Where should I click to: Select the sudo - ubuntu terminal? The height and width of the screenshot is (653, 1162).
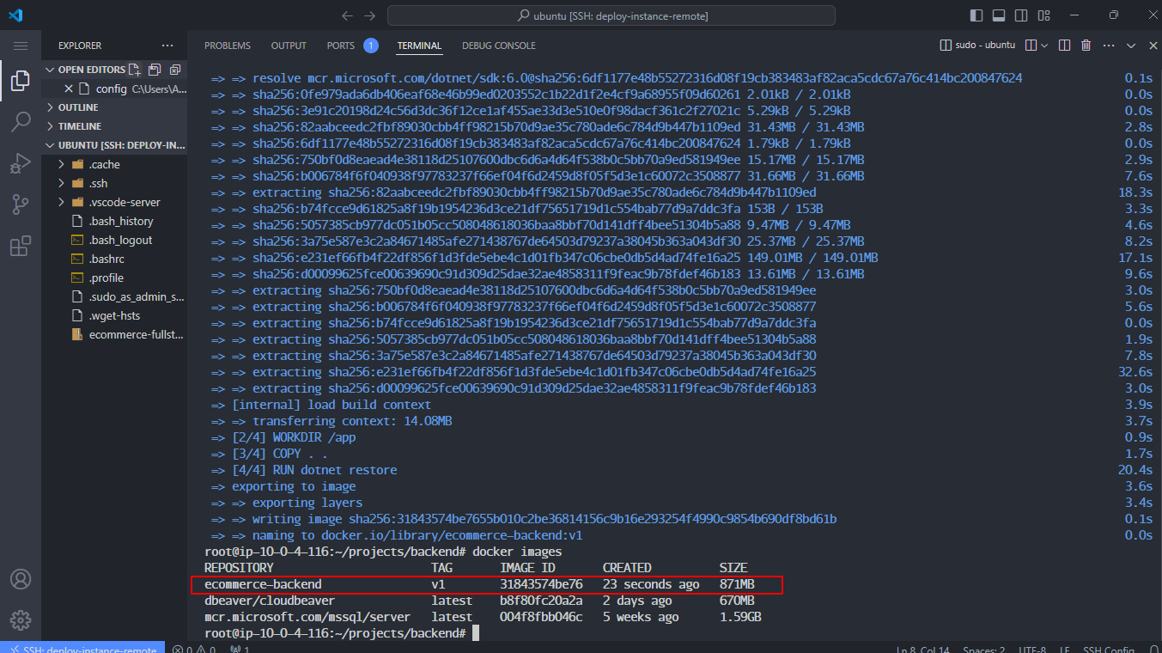(x=977, y=46)
